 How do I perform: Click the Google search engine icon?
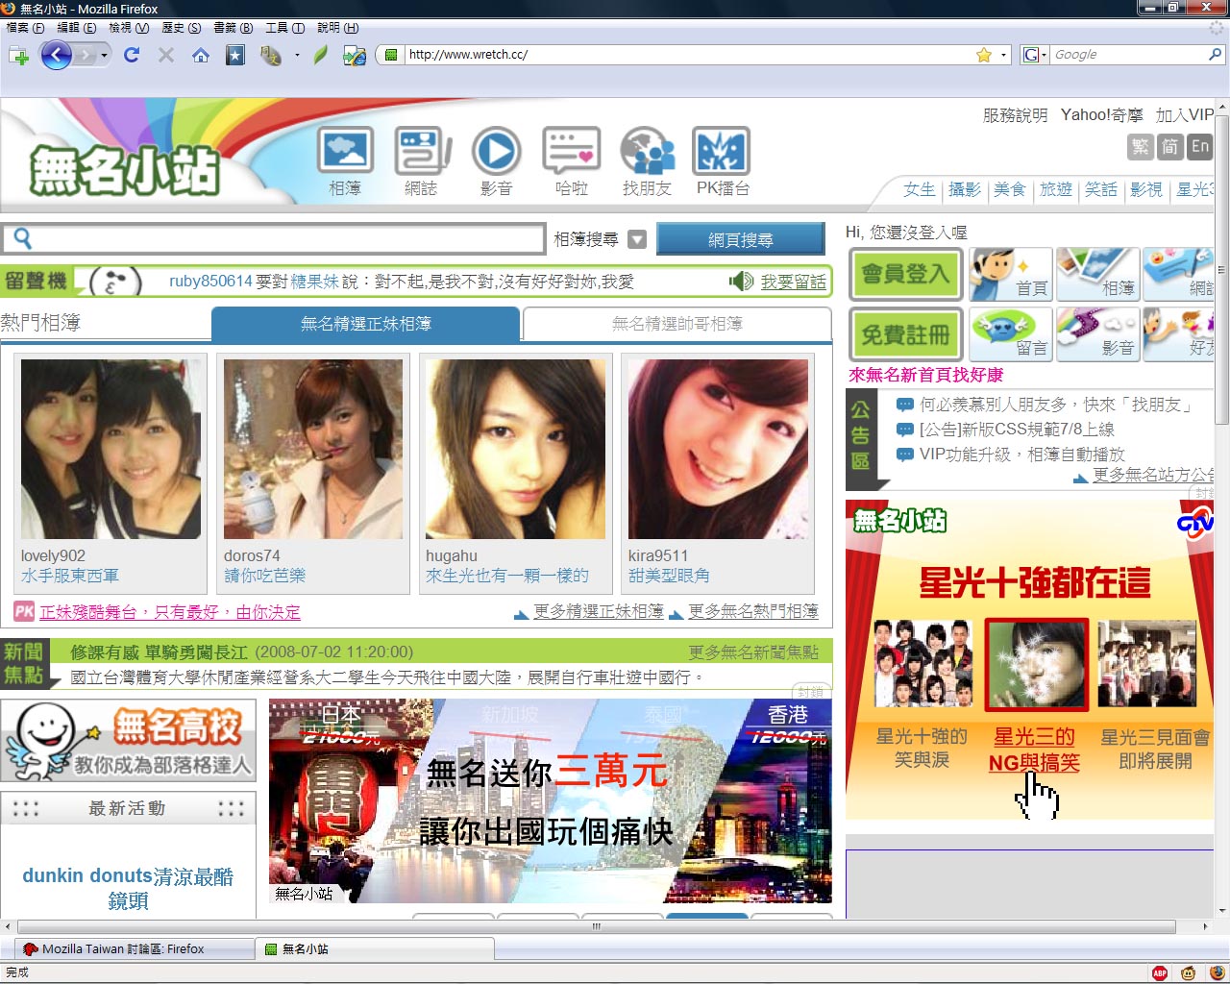(1031, 55)
